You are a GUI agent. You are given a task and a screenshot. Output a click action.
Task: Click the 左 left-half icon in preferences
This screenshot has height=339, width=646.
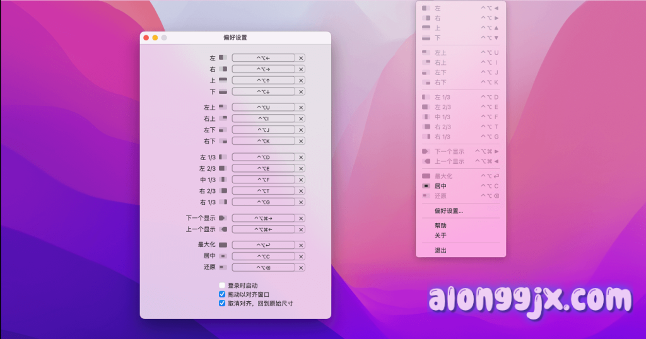223,58
